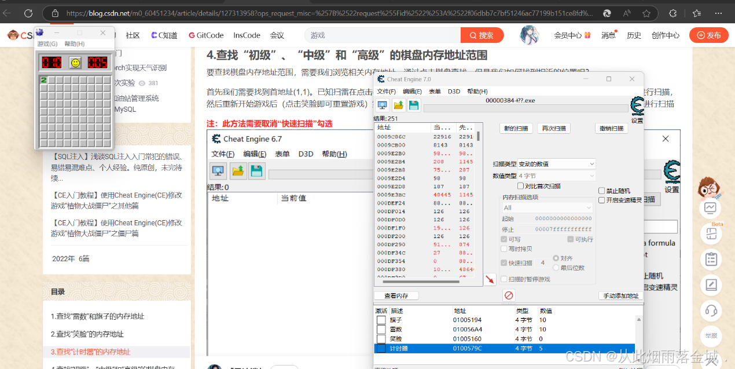This screenshot has width=735, height=369.
Task: Toggle 写时拷贝 checkbox
Action: coord(504,249)
